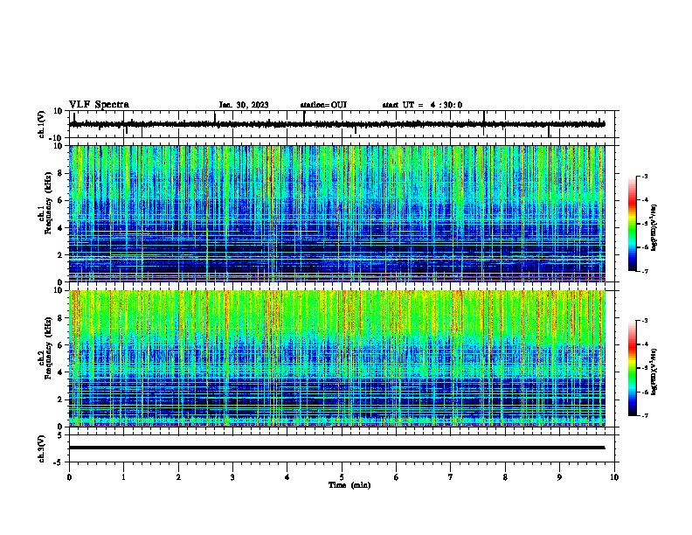This screenshot has height=535, width=692.
Task: Click the "5" tick on the time axis
Action: (342, 477)
